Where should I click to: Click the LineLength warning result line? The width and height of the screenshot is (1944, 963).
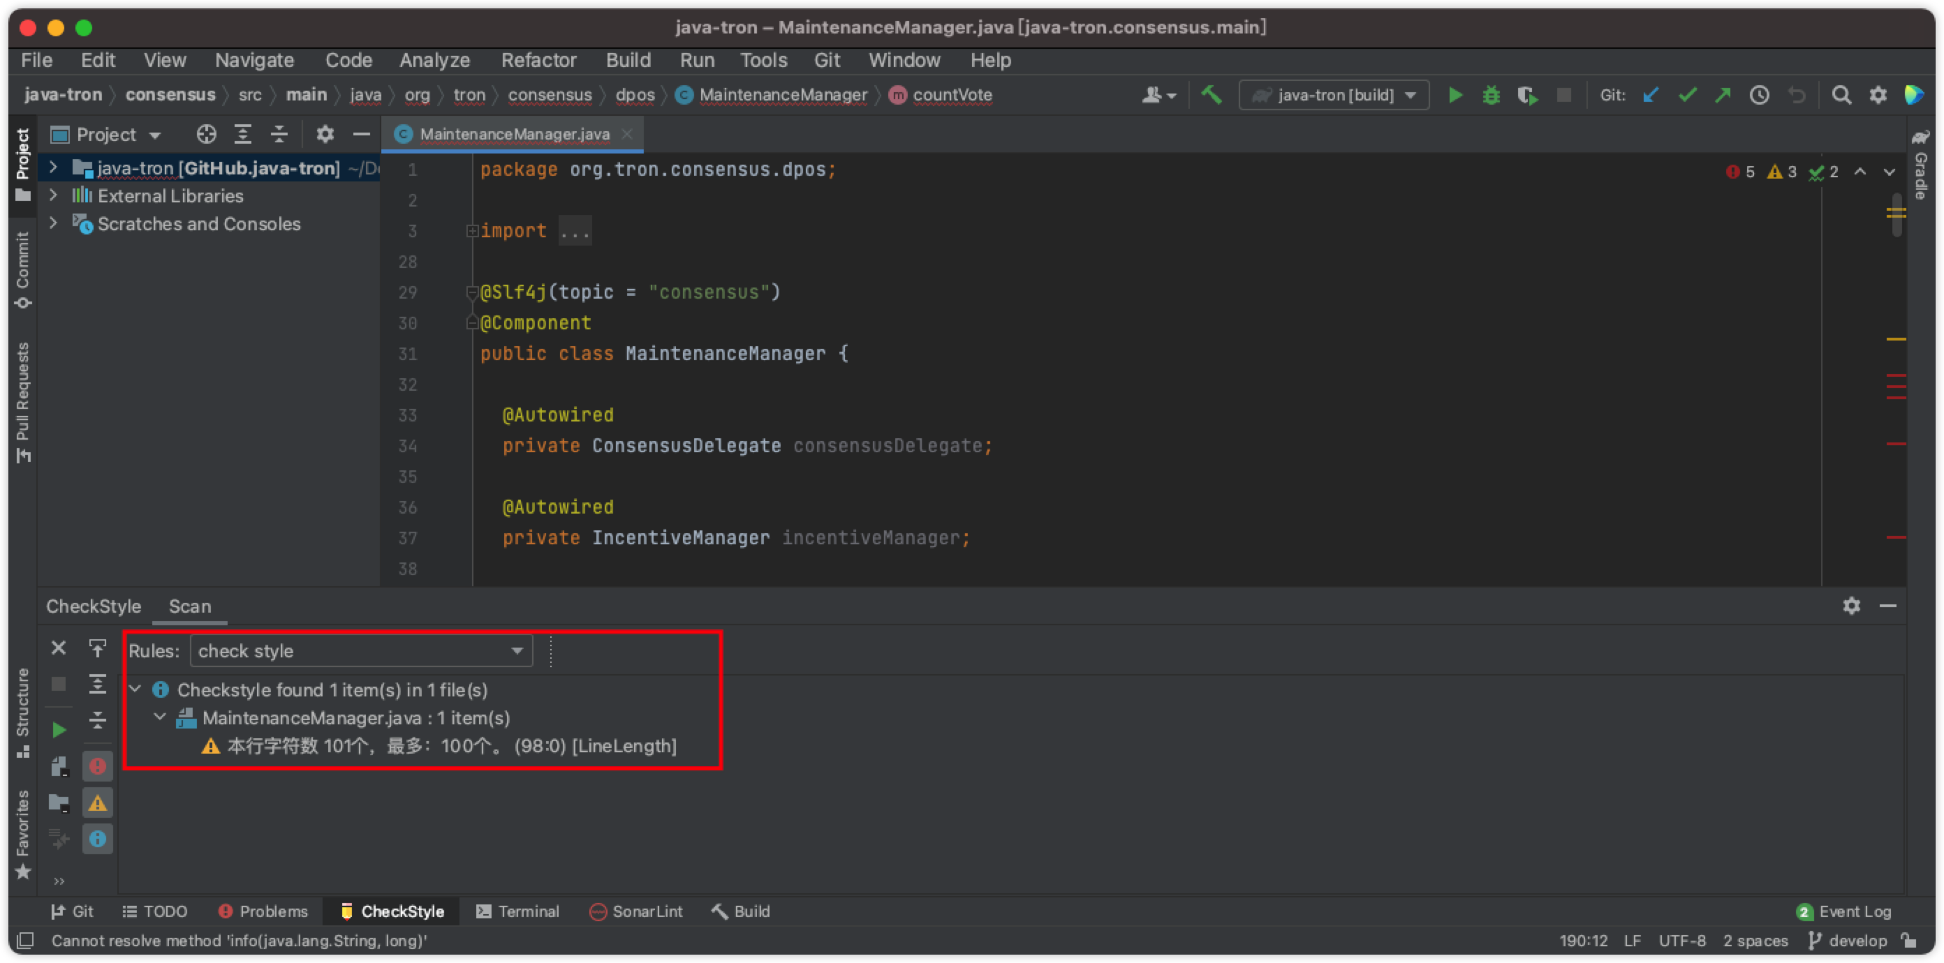click(x=451, y=746)
